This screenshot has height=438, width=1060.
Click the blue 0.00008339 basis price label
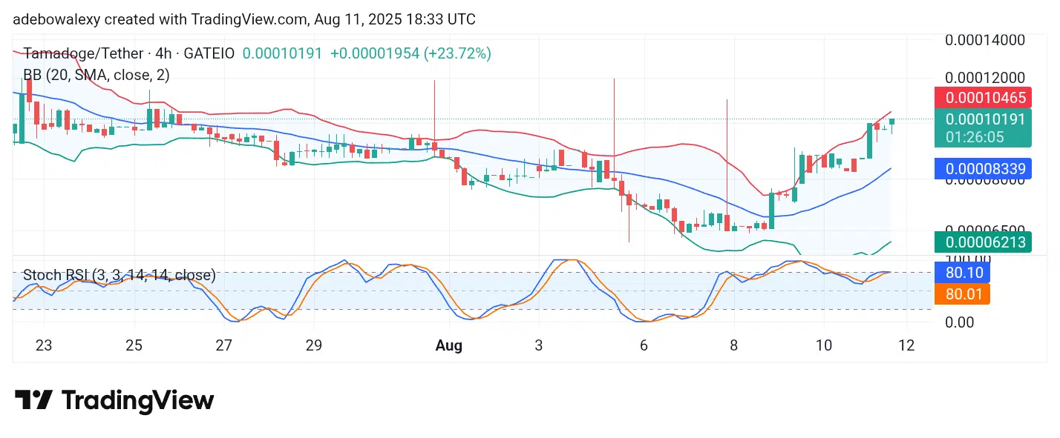(983, 169)
